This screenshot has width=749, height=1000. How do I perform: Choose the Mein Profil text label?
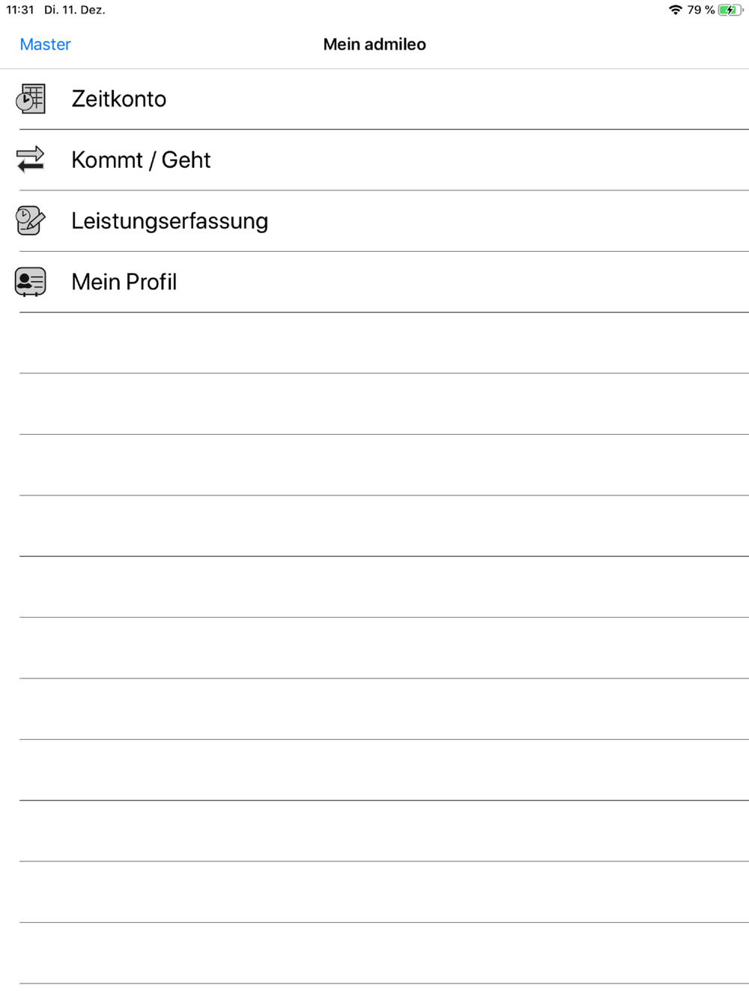point(124,282)
